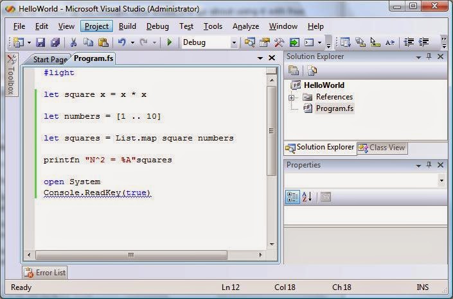
Task: Toggle Alphabetical sort in Properties
Action: [306, 197]
